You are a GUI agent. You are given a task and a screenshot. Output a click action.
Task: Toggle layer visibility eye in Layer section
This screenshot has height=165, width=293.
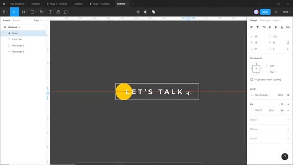[288, 95]
